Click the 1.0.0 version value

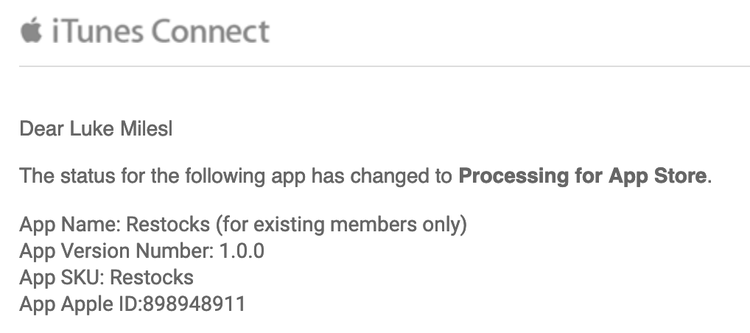242,250
